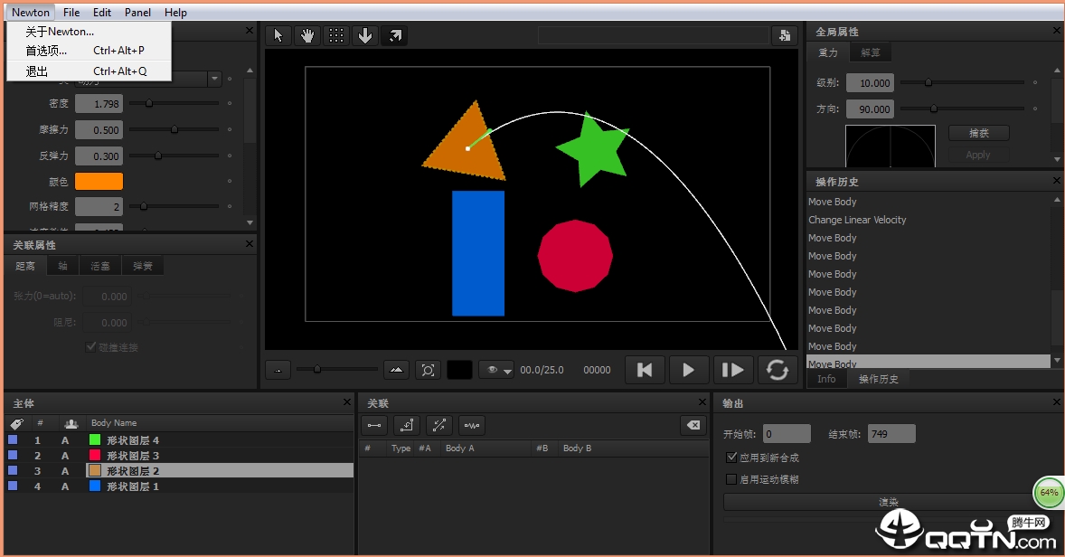Image resolution: width=1065 pixels, height=557 pixels.
Task: Open the visibility dropdown next to the eye icon
Action: [509, 370]
